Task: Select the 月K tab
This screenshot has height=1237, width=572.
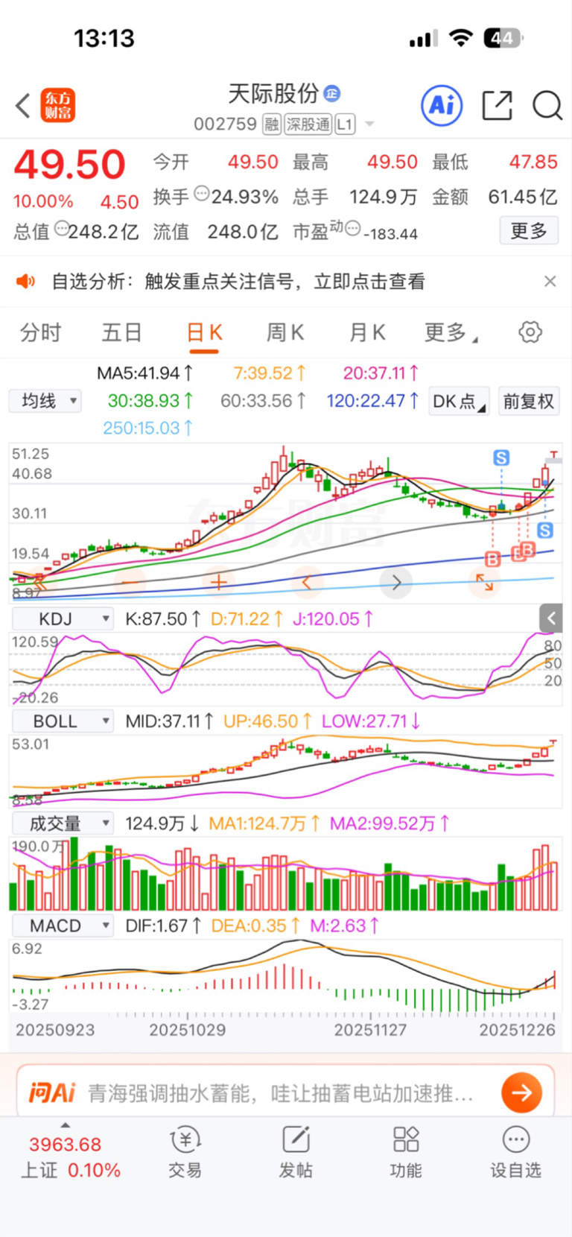Action: (367, 332)
